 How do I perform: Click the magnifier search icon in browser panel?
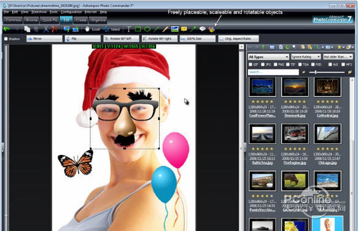pyautogui.click(x=294, y=47)
